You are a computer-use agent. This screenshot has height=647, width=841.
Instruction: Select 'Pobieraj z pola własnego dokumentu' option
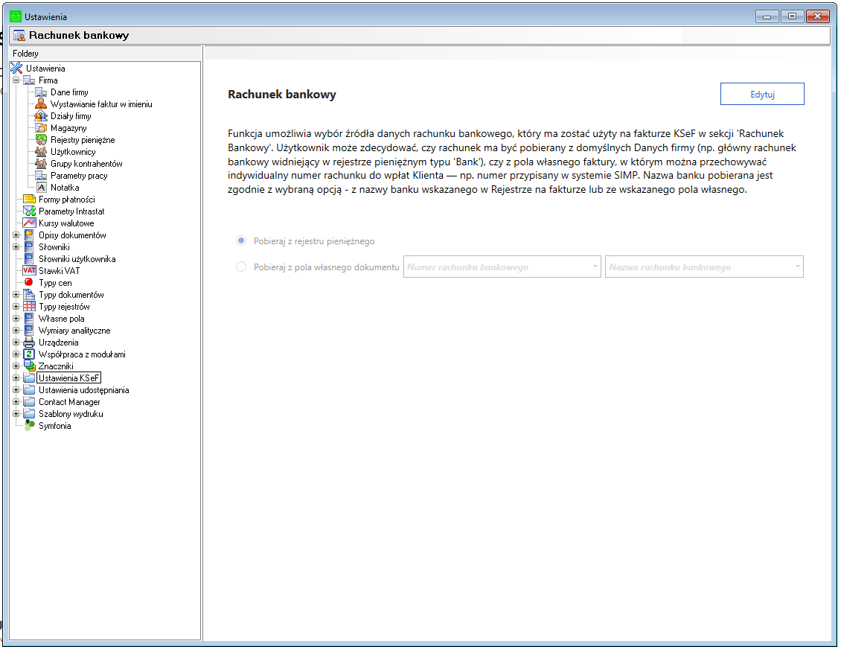241,267
